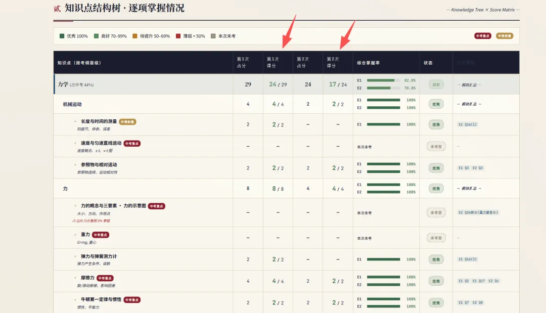The image size is (546, 313).
Task: Select the 中等权重 badge next to 长度与时间的测量
Action: click(x=128, y=121)
